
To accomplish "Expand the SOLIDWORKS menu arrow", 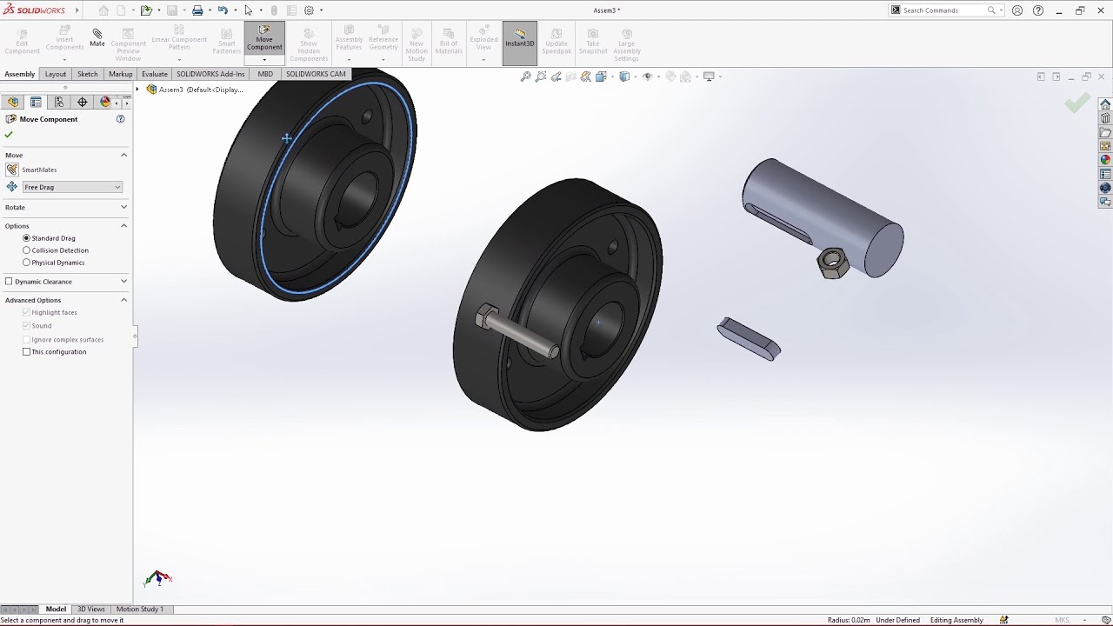I will pyautogui.click(x=77, y=10).
